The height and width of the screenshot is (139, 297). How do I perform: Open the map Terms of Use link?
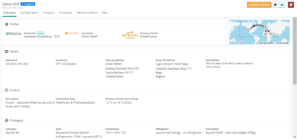[x=282, y=43]
